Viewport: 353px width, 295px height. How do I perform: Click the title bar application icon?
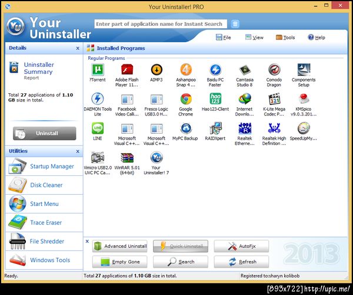pos(8,6)
